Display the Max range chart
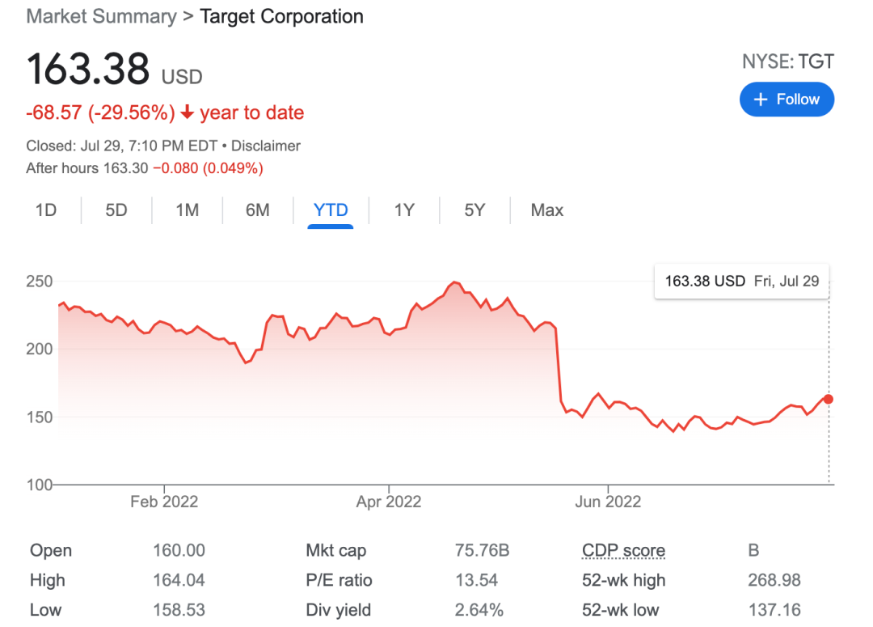 click(546, 210)
